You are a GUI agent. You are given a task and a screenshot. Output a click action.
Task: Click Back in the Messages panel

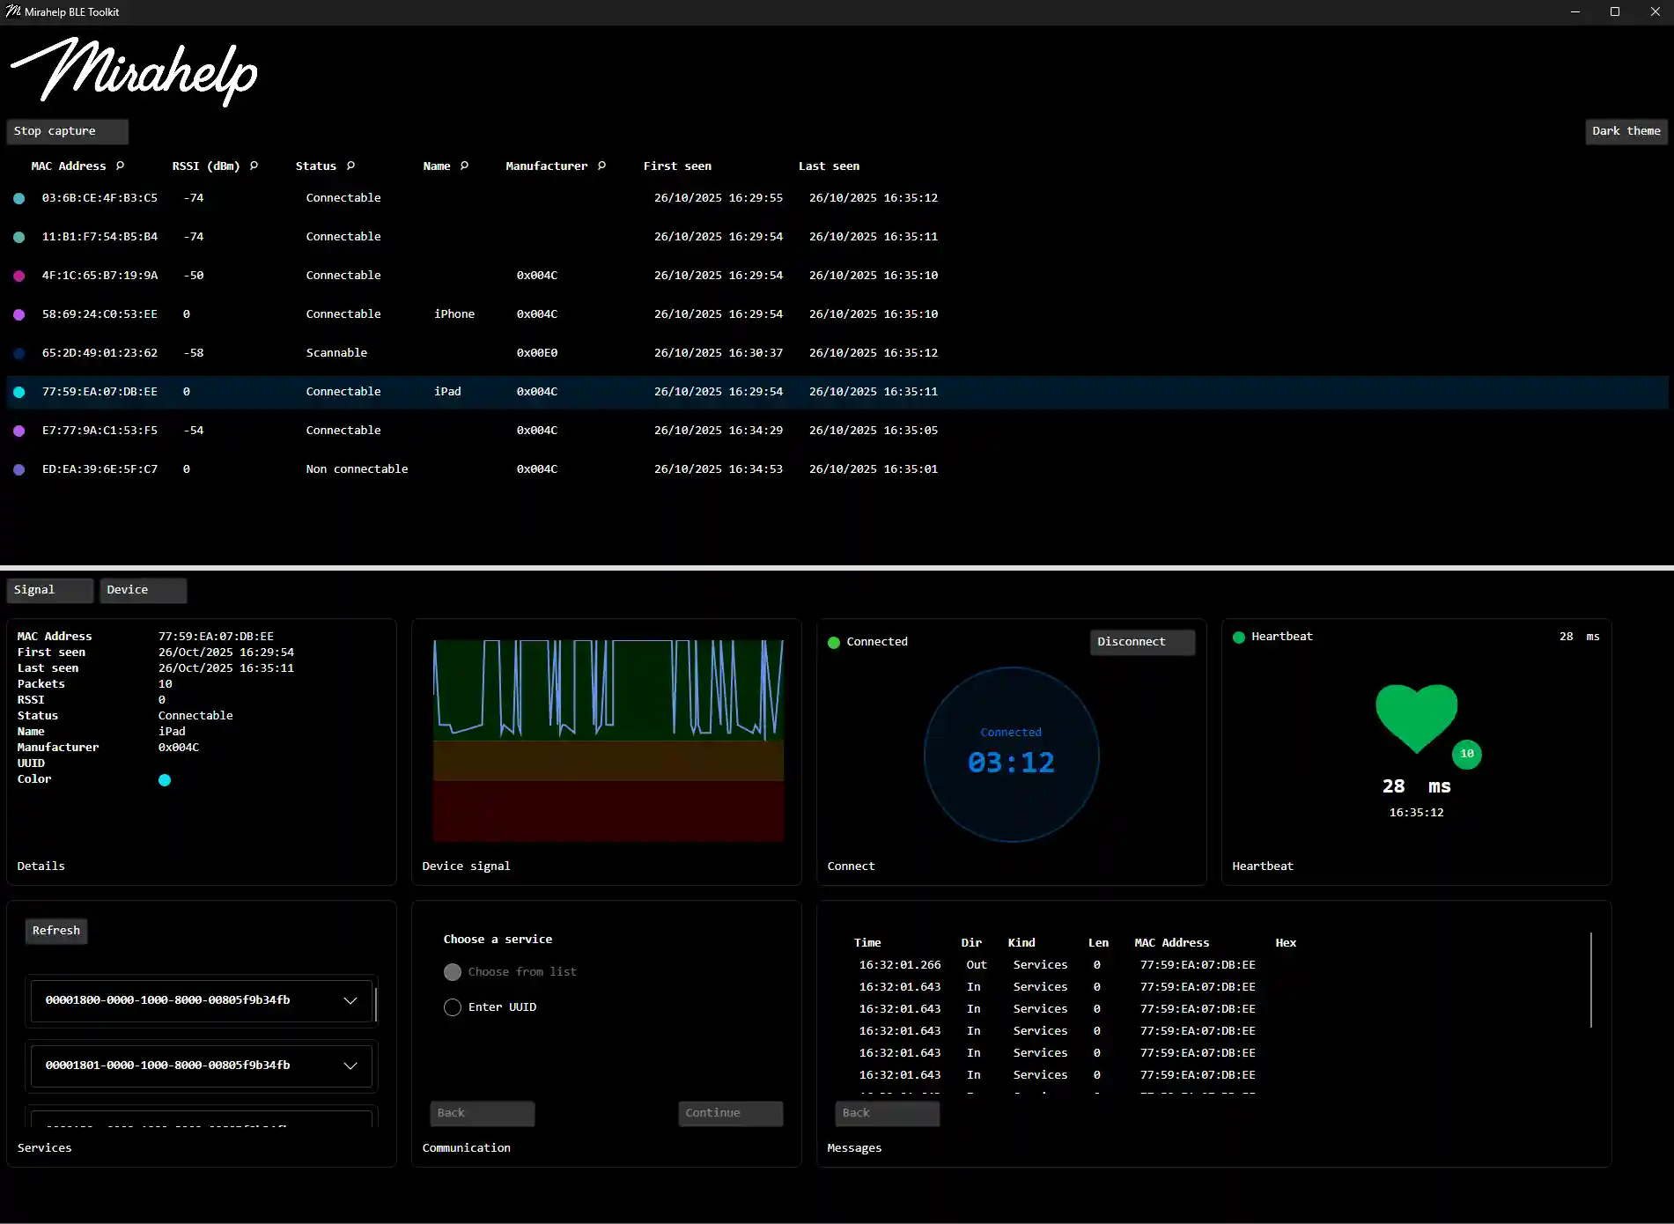point(888,1113)
